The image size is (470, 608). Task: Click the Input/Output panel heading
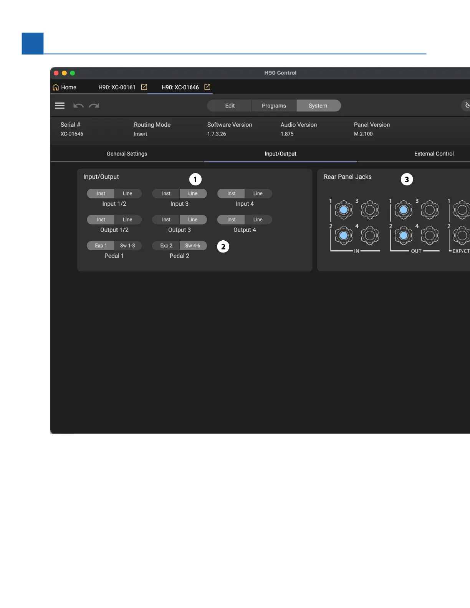[101, 177]
